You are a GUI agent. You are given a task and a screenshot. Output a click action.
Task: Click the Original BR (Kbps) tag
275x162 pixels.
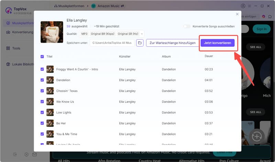point(102,34)
